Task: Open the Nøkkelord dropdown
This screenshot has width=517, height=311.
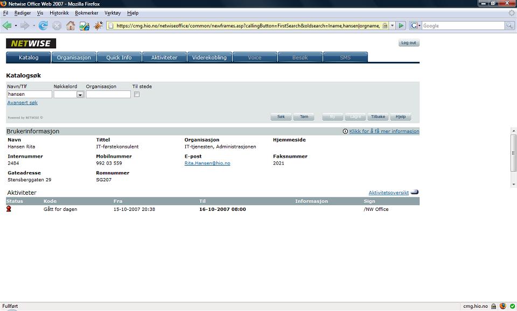Action: (x=80, y=95)
